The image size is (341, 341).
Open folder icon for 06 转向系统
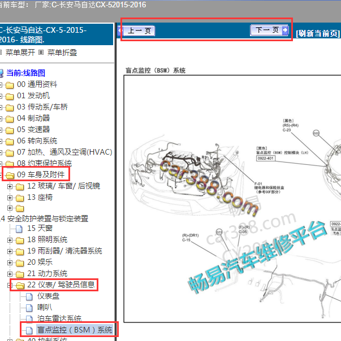10,141
